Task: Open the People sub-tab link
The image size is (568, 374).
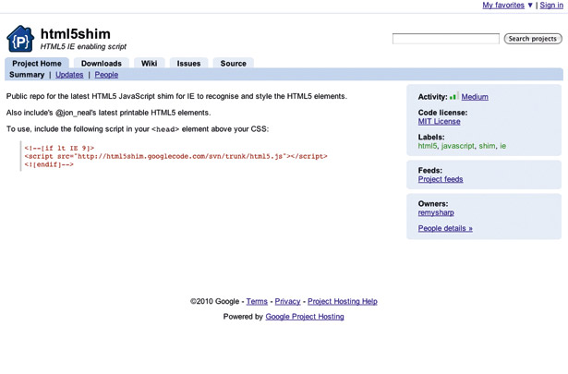Action: tap(106, 75)
